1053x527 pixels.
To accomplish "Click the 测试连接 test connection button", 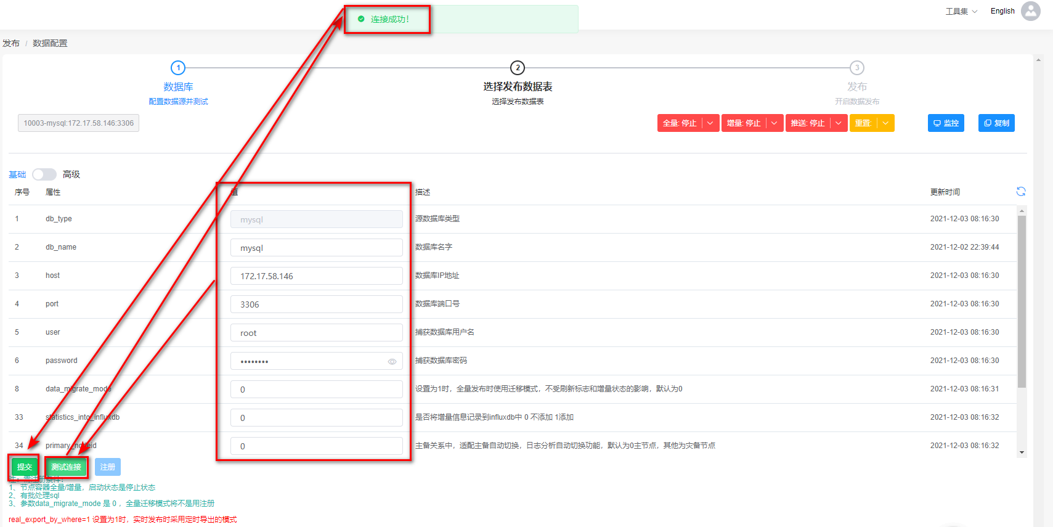I will (x=67, y=467).
